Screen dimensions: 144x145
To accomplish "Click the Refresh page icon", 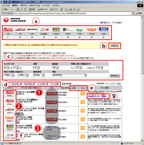I will tap(21, 9).
